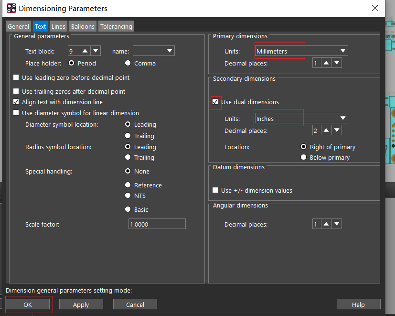This screenshot has width=395, height=316.
Task: Uncheck Use dual dimensions
Action: 215,102
